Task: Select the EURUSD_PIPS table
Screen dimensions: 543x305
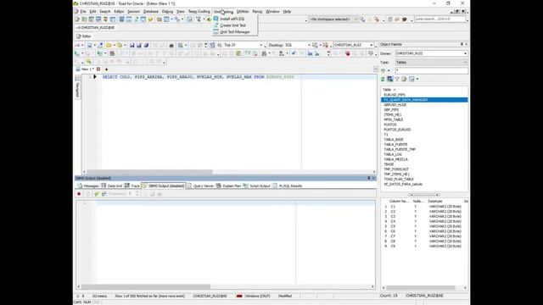Action: coord(395,95)
